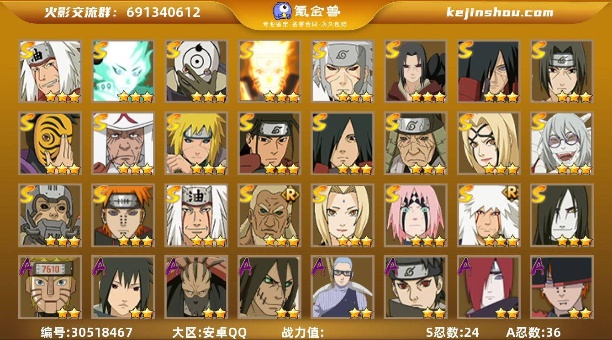Select the gray armored Hanzo-masked portrait
The height and width of the screenshot is (340, 612).
50,215
